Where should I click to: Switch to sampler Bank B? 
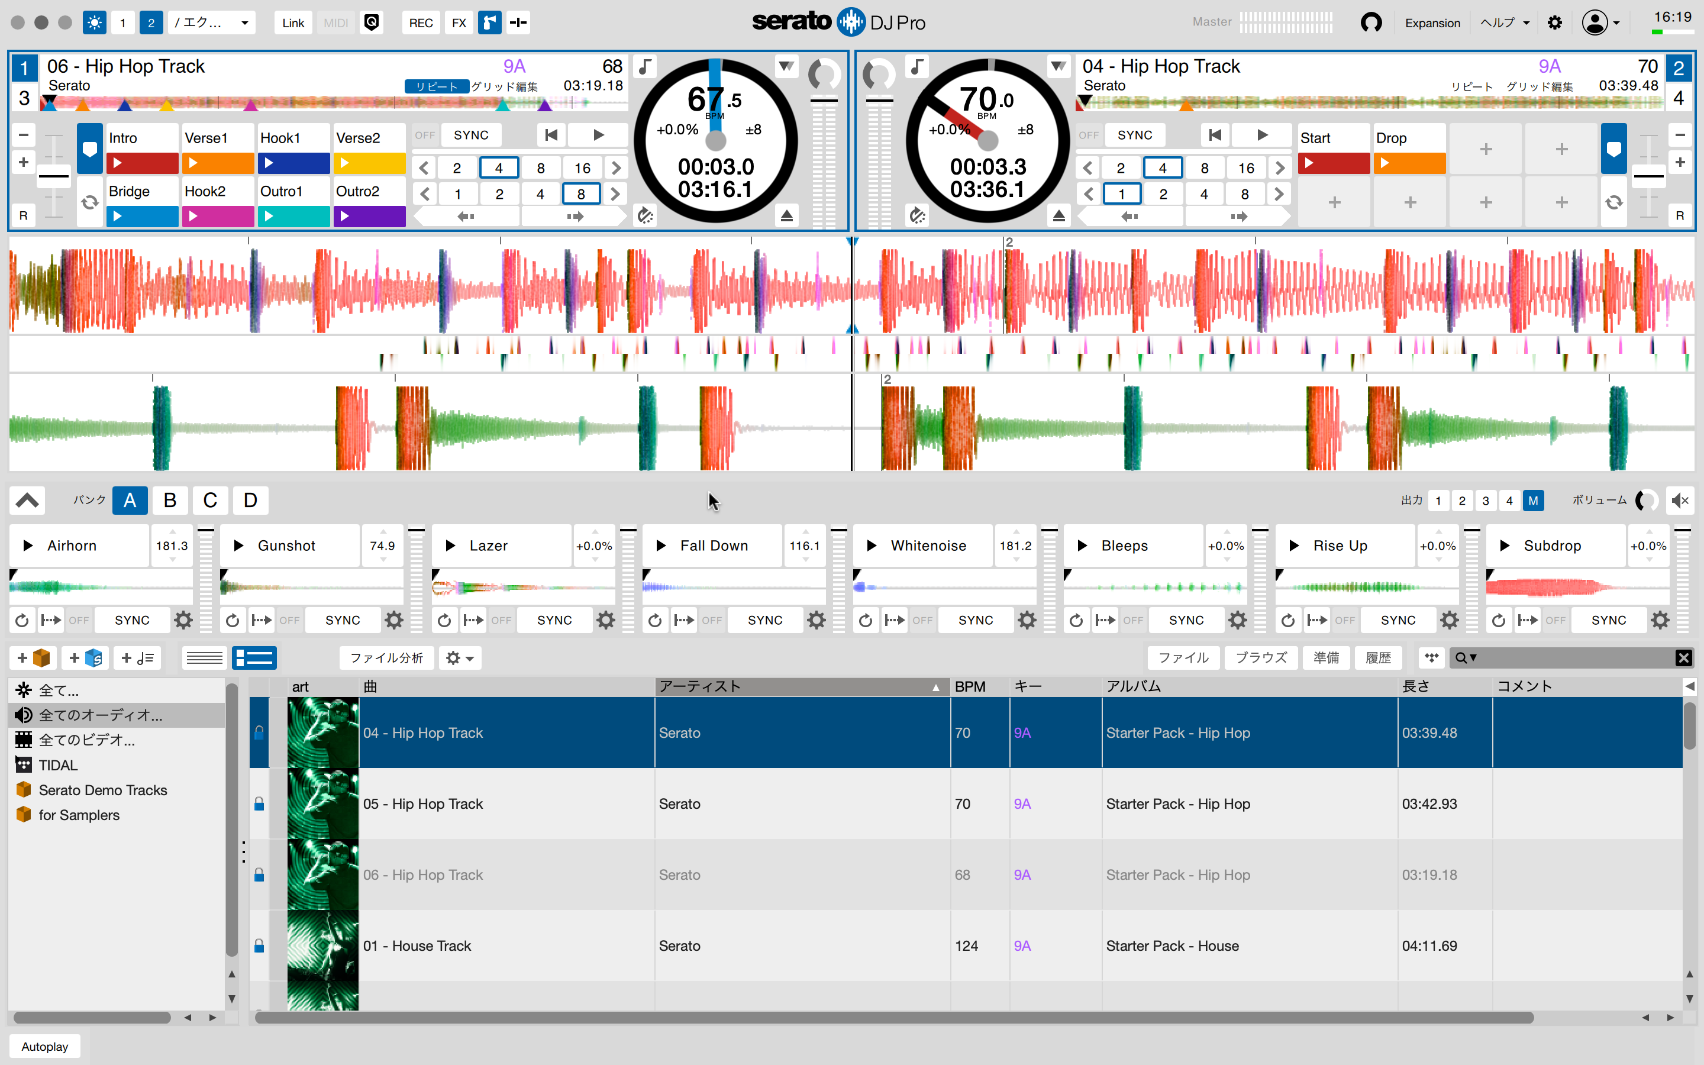(x=170, y=500)
